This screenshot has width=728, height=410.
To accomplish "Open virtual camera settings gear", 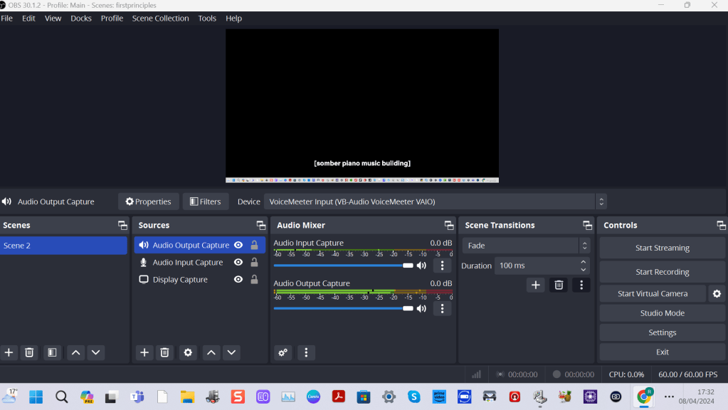I will tap(717, 293).
